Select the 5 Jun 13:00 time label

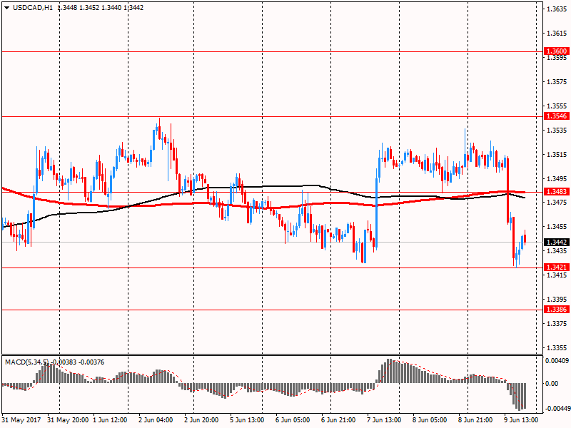(x=247, y=420)
